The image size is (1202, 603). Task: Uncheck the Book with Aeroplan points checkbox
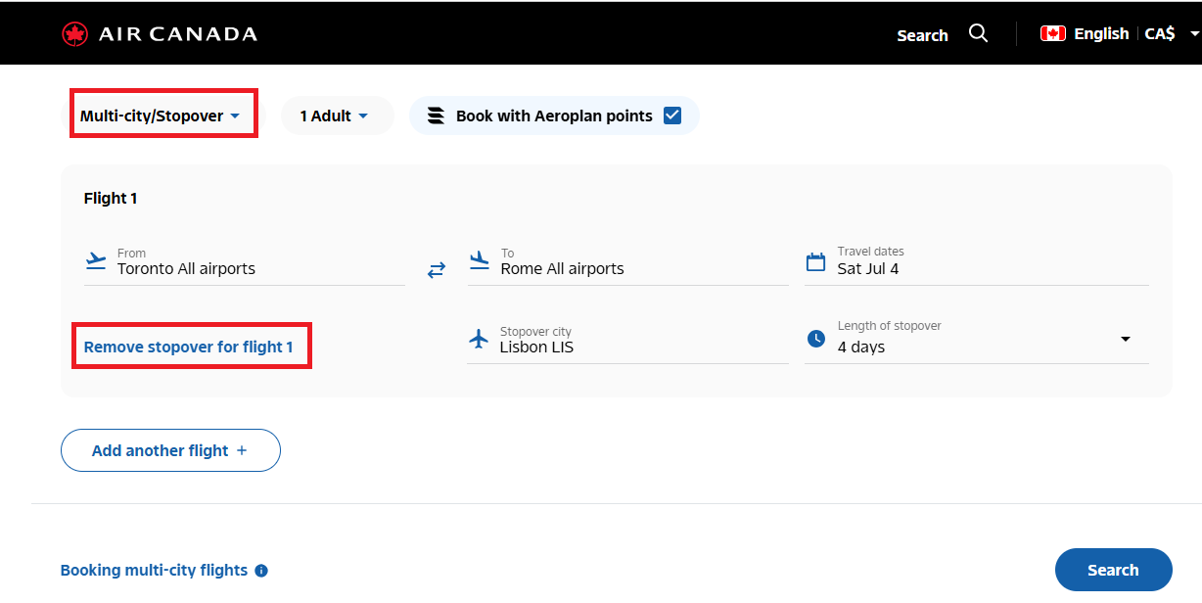tap(672, 115)
